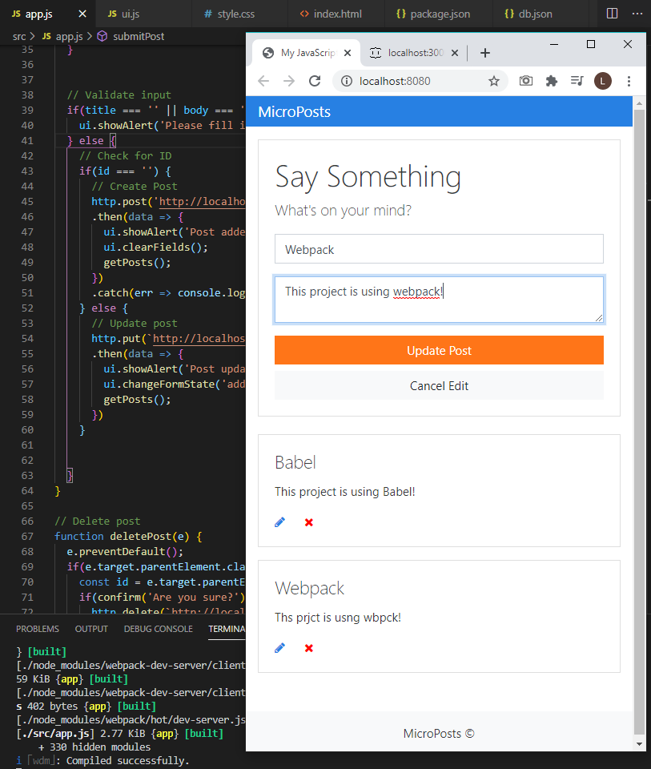Click the src breadcrumb segment
This screenshot has width=651, height=769.
click(x=19, y=36)
